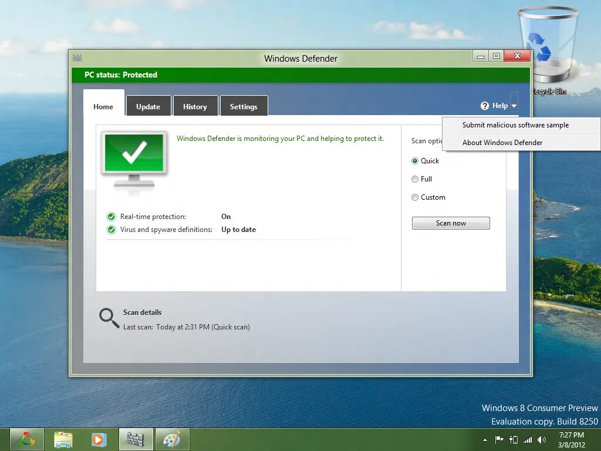Click the Help question mark icon
Screen dimensions: 601x451
[x=484, y=106]
